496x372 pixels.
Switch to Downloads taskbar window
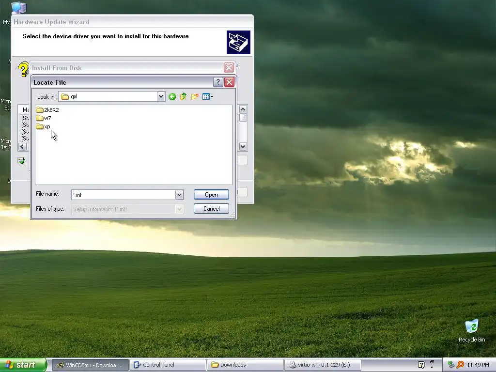coord(245,365)
